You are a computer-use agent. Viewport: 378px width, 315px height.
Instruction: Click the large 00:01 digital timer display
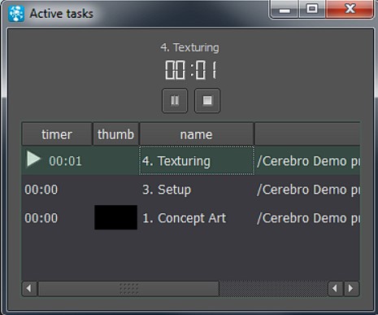point(191,70)
